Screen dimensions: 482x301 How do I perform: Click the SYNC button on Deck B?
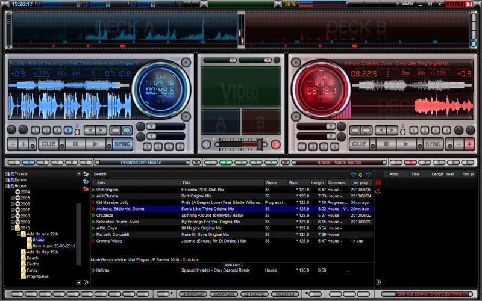(x=433, y=144)
